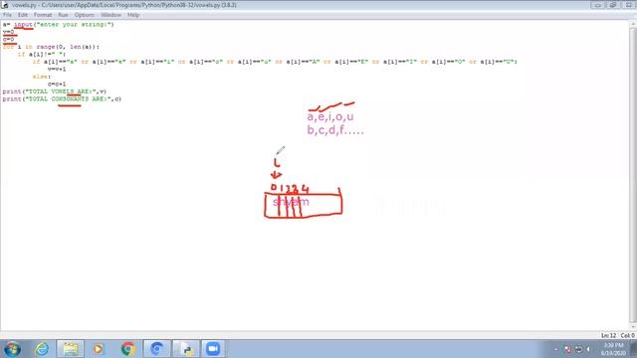Click the pink word shivam inside the box
The image size is (637, 358).
click(291, 202)
